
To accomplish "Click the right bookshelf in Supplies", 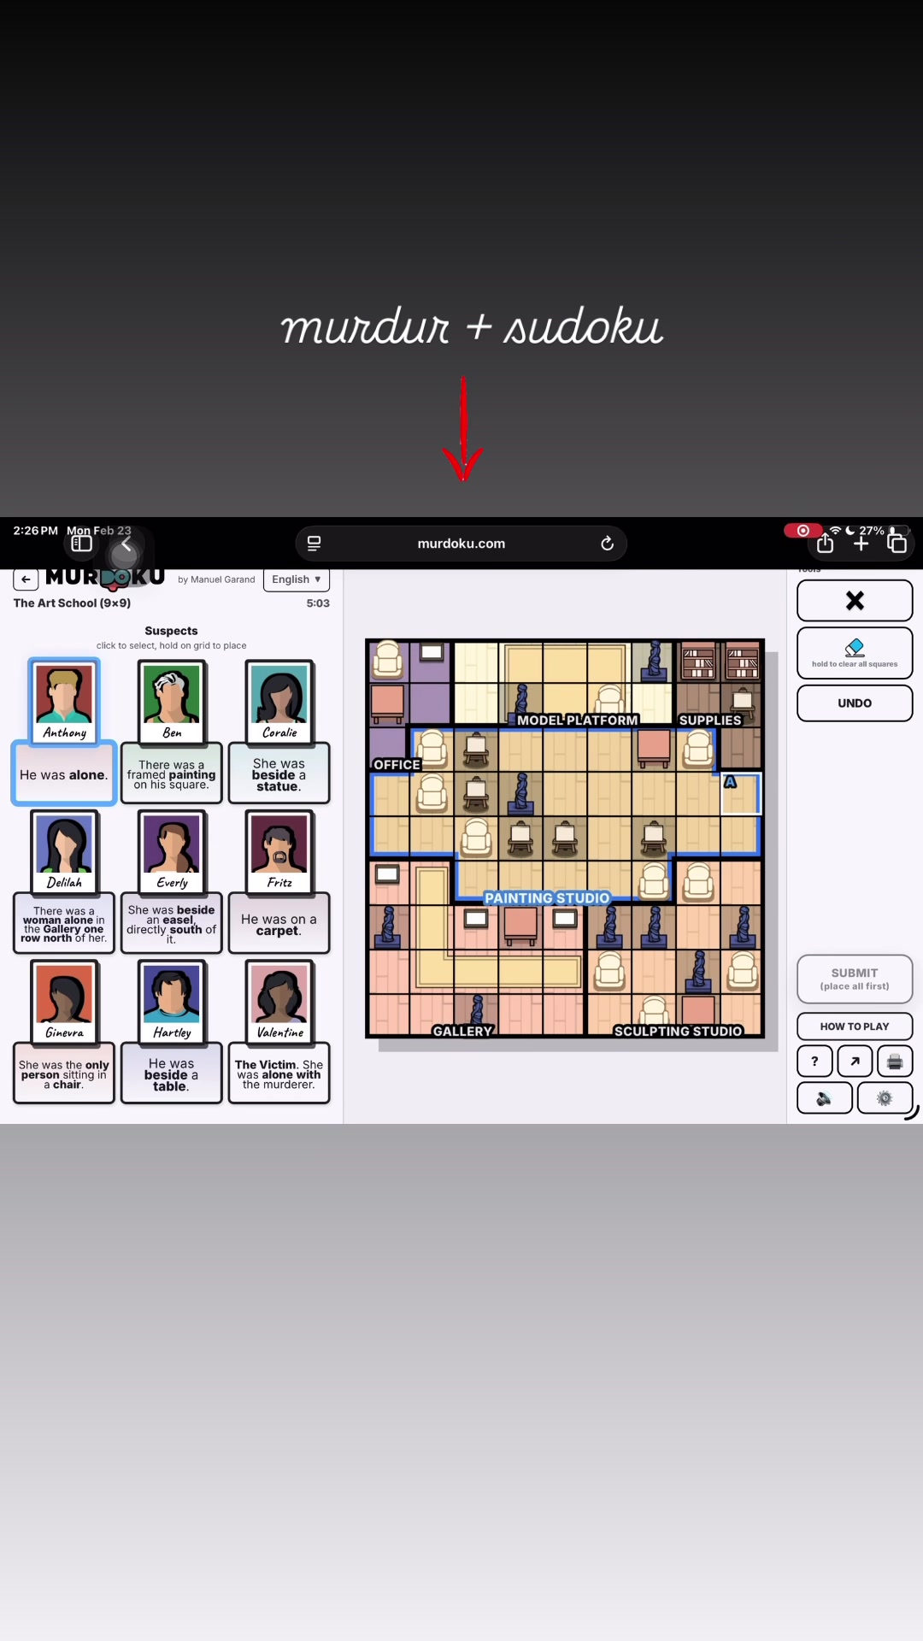I will 742,661.
